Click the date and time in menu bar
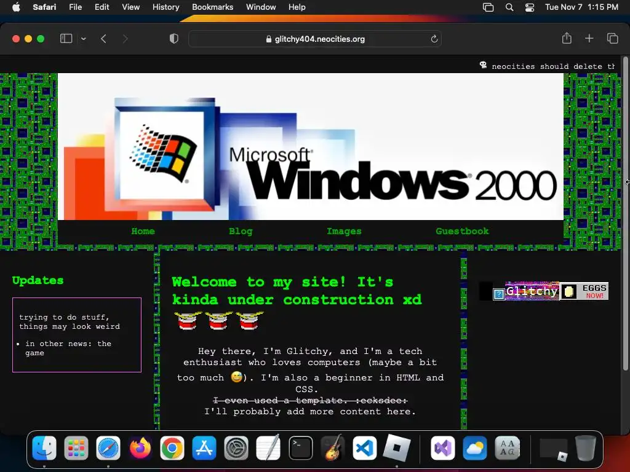Viewport: 630px width, 472px height. click(581, 7)
